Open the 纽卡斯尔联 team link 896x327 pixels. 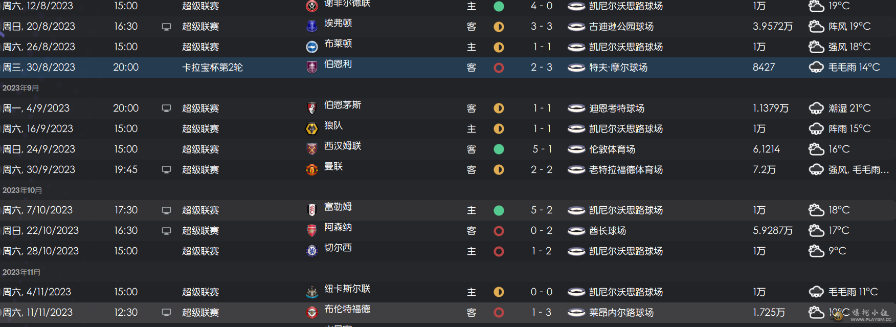347,289
